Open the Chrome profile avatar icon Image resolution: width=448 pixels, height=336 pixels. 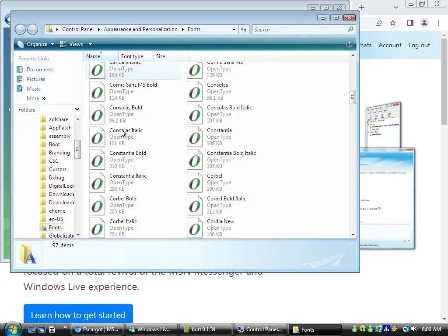click(x=424, y=23)
